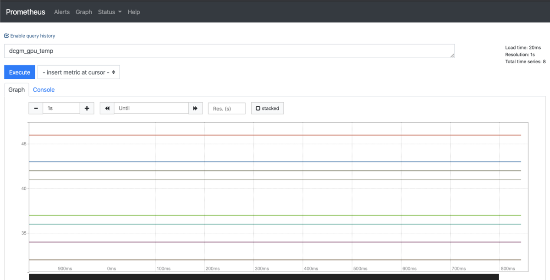This screenshot has width=550, height=280.
Task: Toggle the stacked graph checkbox
Action: [x=258, y=109]
